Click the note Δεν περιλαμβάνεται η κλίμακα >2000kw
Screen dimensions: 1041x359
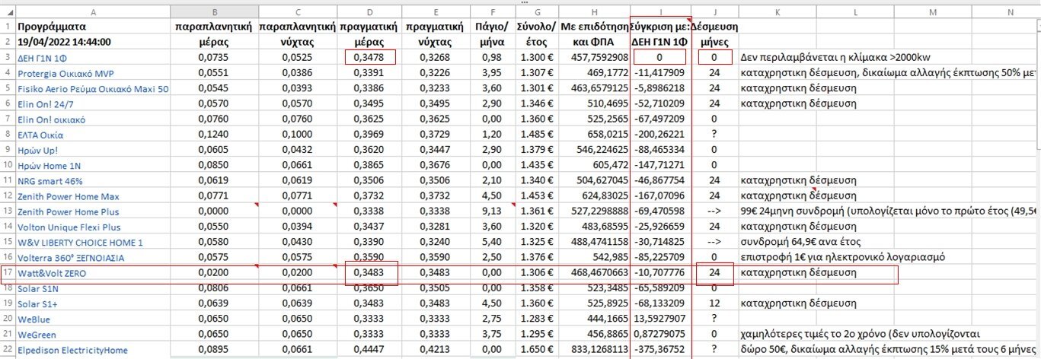tap(835, 57)
